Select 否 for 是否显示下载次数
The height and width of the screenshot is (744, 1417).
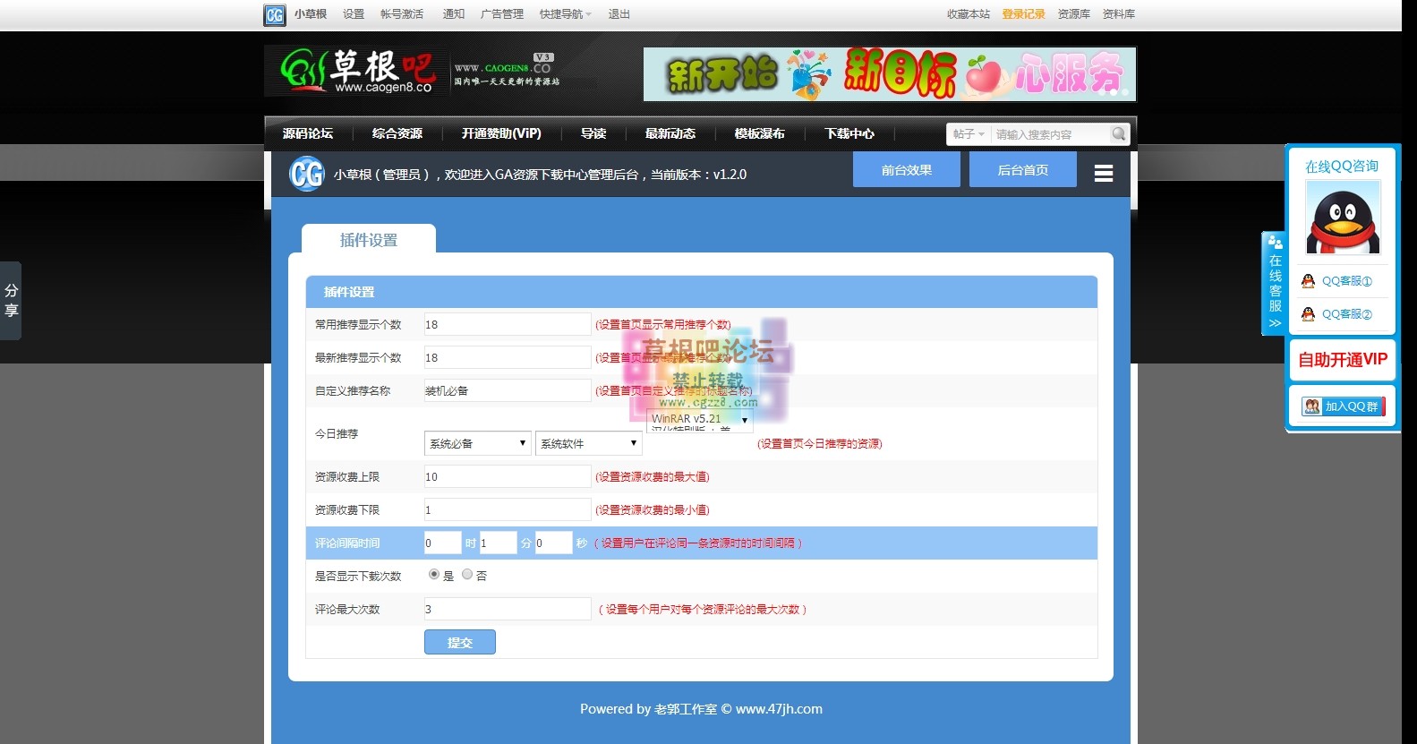(x=467, y=575)
